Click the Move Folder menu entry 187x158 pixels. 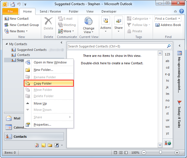49,90
